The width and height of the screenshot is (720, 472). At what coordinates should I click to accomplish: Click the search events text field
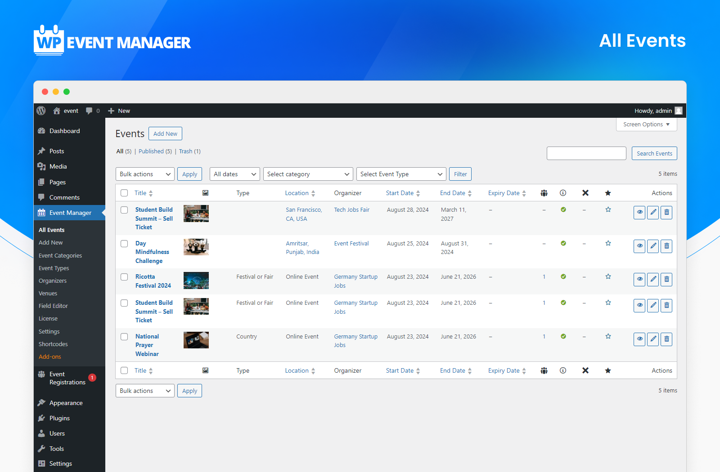click(x=586, y=153)
